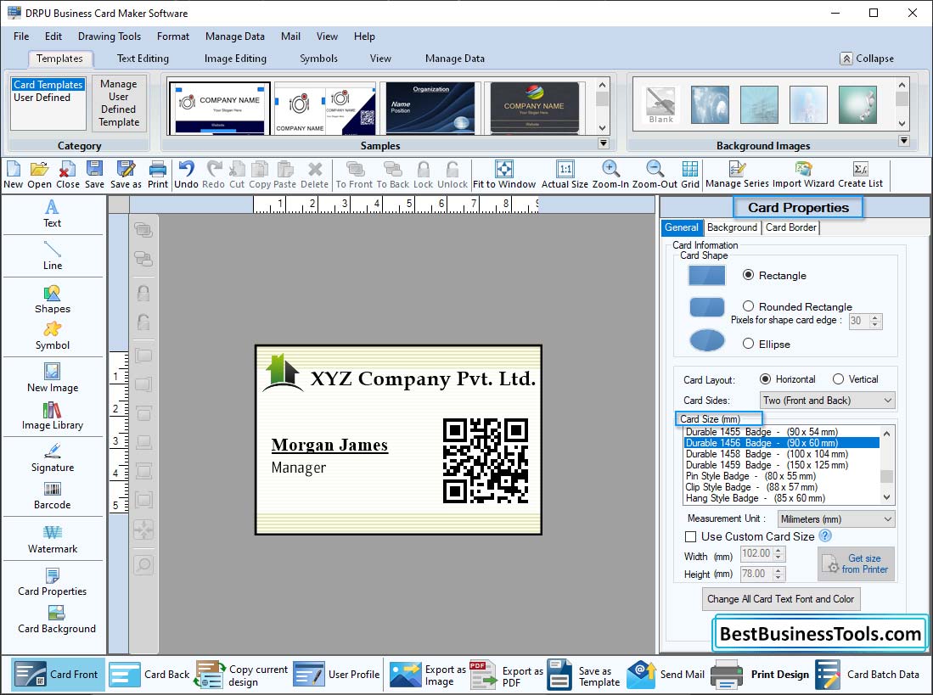Open the Image Library
The width and height of the screenshot is (933, 695).
pos(53,416)
